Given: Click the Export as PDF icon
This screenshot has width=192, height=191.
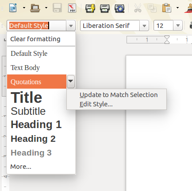Looking at the screenshot, I should click(x=72, y=8).
